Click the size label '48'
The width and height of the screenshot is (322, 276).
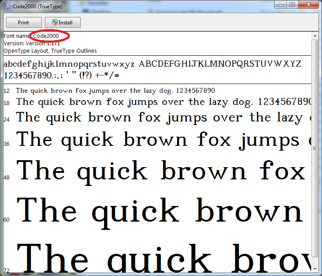[7, 178]
